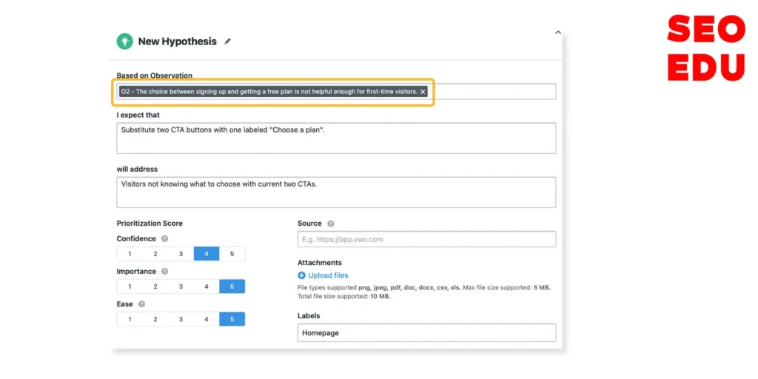Viewport: 758px width, 379px height.
Task: Set Importance score to 3
Action: point(181,286)
